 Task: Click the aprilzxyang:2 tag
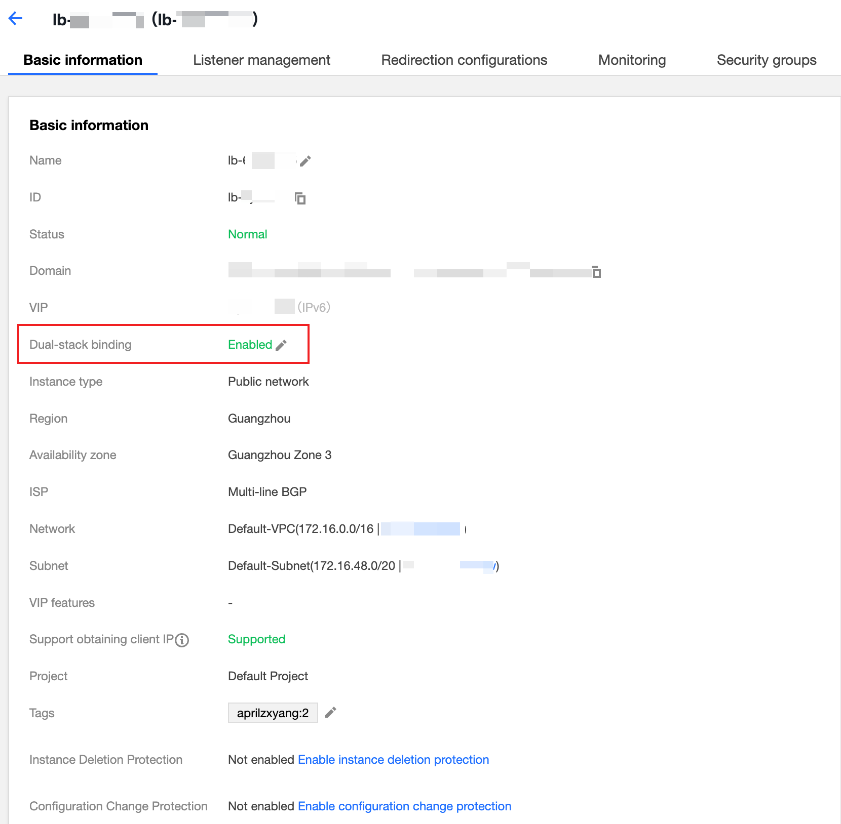click(x=273, y=713)
